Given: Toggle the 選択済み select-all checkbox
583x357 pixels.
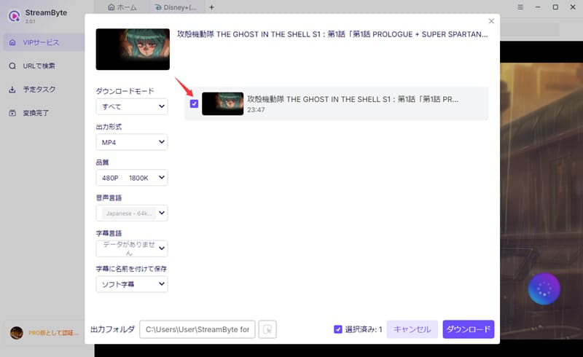Looking at the screenshot, I should pos(337,329).
